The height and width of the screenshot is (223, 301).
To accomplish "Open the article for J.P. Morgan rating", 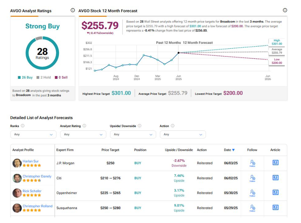I will point(275,163).
